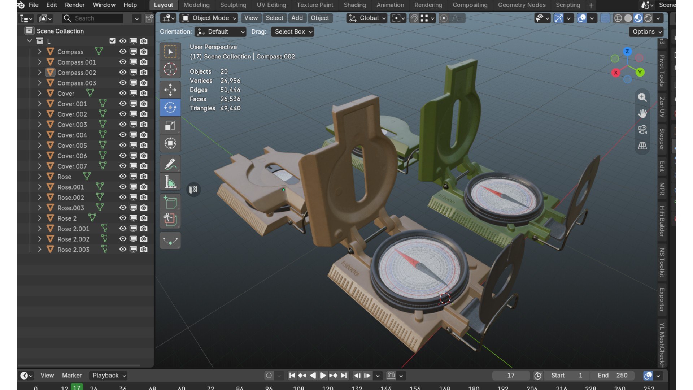Select the Select Box tool icon
693x390 pixels.
pyautogui.click(x=170, y=51)
